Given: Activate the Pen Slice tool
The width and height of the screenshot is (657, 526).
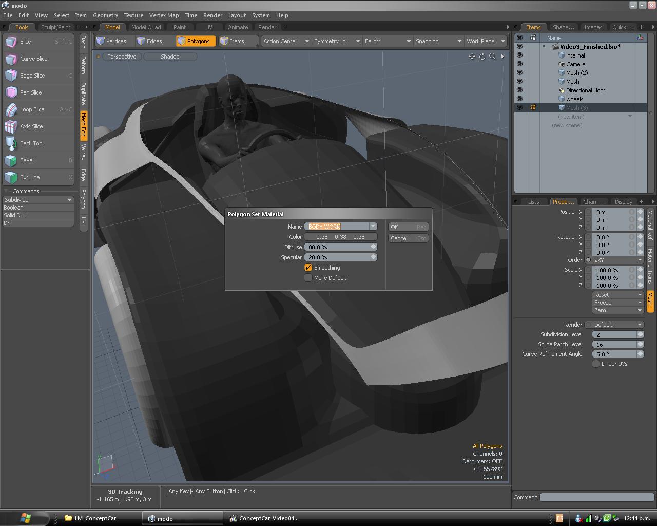Looking at the screenshot, I should click(31, 92).
